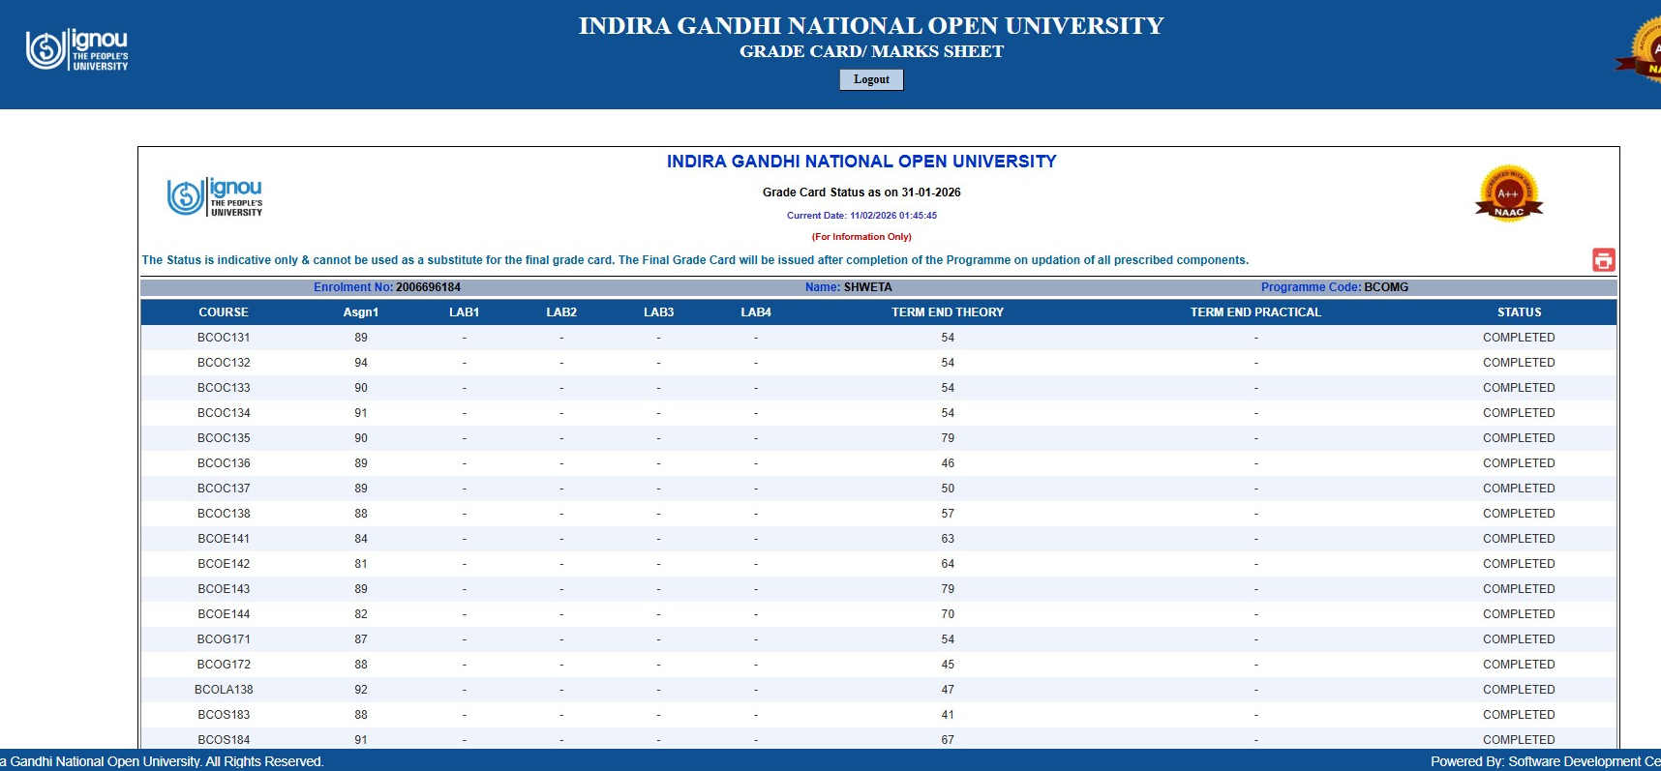This screenshot has width=1661, height=771.
Task: Click the programme code BCOMG
Action: coord(1386,287)
